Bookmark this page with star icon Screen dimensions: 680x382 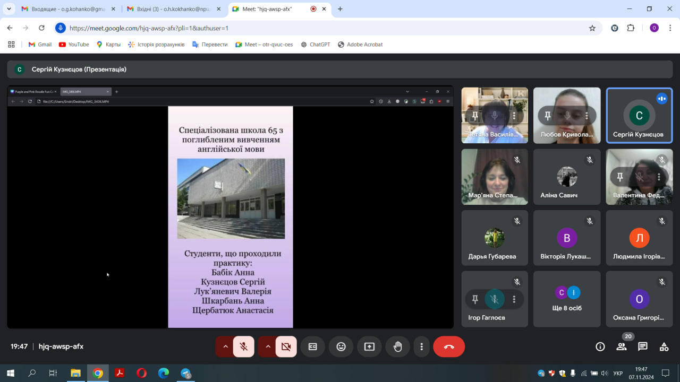click(592, 28)
